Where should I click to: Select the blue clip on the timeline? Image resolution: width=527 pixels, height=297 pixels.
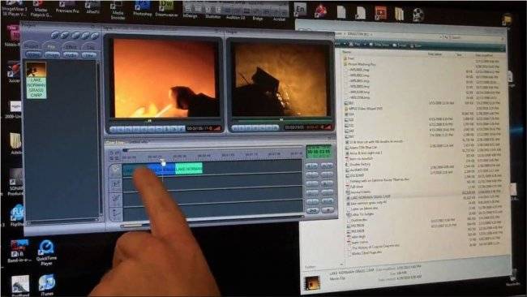[161, 169]
